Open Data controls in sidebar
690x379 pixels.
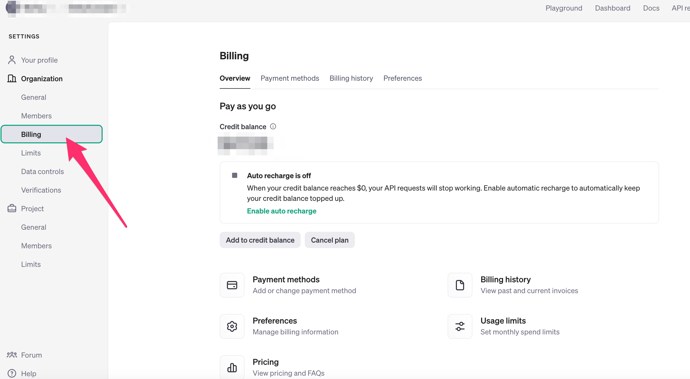[42, 171]
